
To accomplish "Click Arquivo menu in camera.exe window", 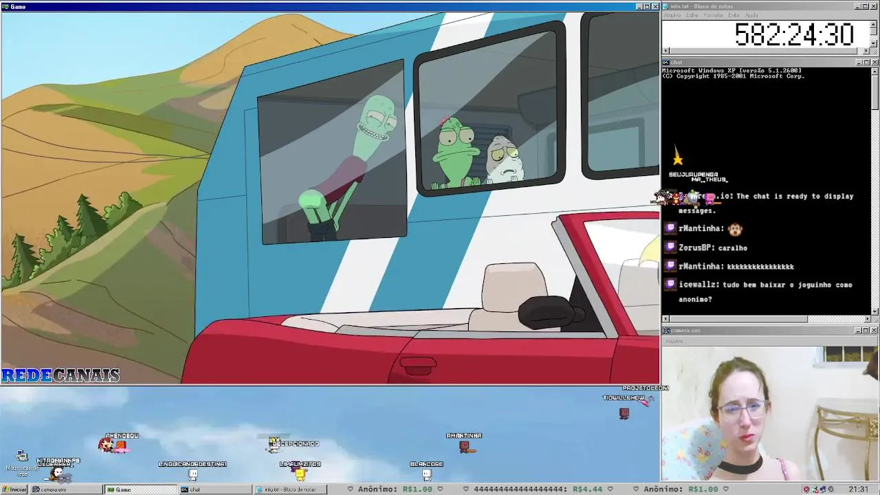I will coord(674,341).
